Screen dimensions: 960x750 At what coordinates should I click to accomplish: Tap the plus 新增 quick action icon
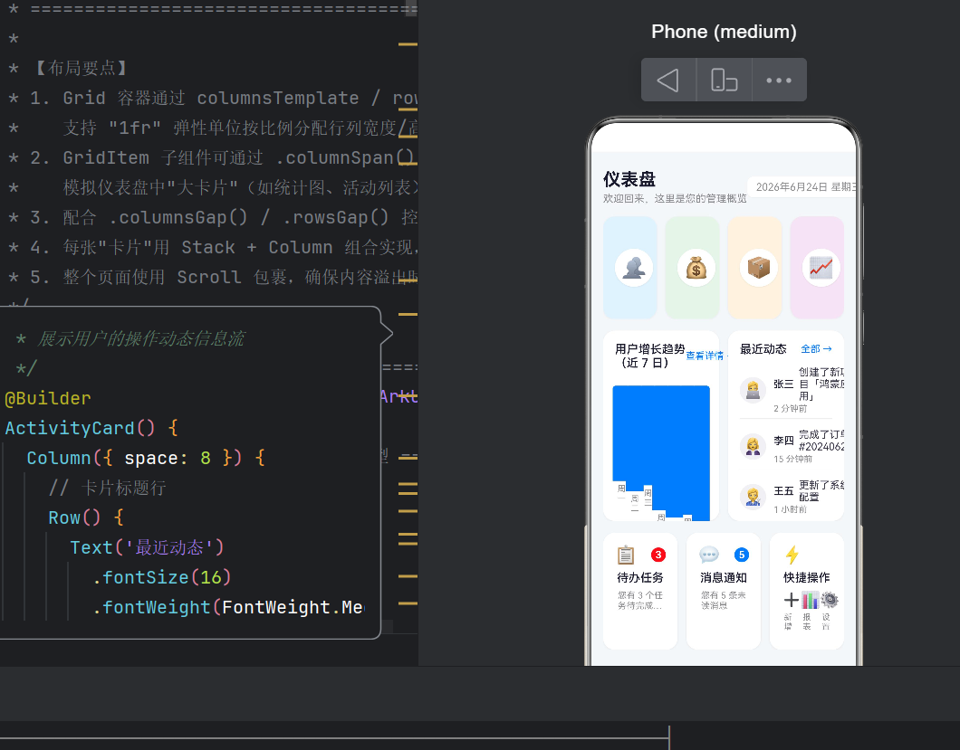pyautogui.click(x=791, y=600)
